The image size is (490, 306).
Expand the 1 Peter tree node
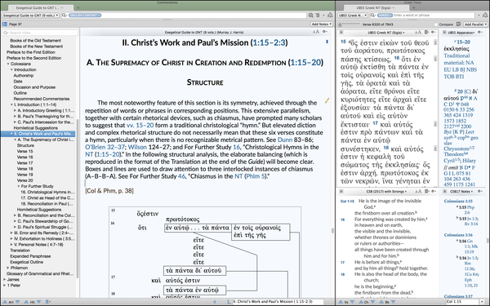[x=4, y=286]
